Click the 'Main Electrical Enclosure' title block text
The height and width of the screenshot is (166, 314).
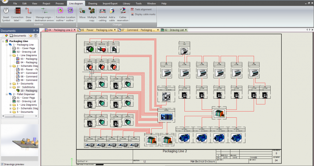tap(203, 162)
